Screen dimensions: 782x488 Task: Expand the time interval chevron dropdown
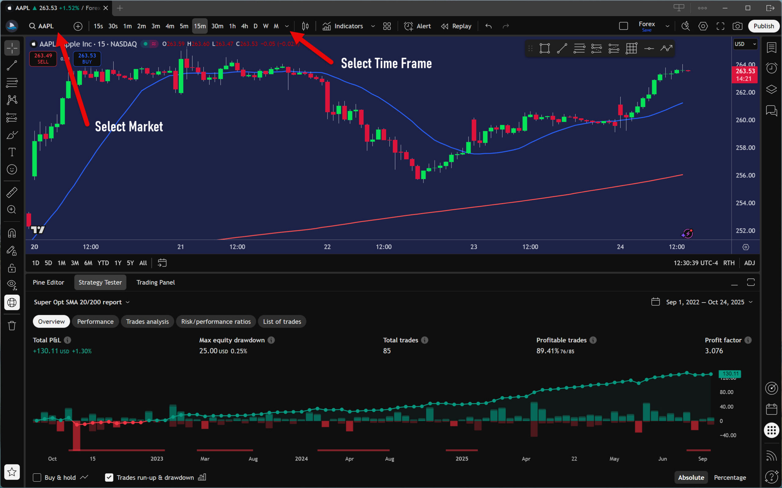tap(287, 26)
